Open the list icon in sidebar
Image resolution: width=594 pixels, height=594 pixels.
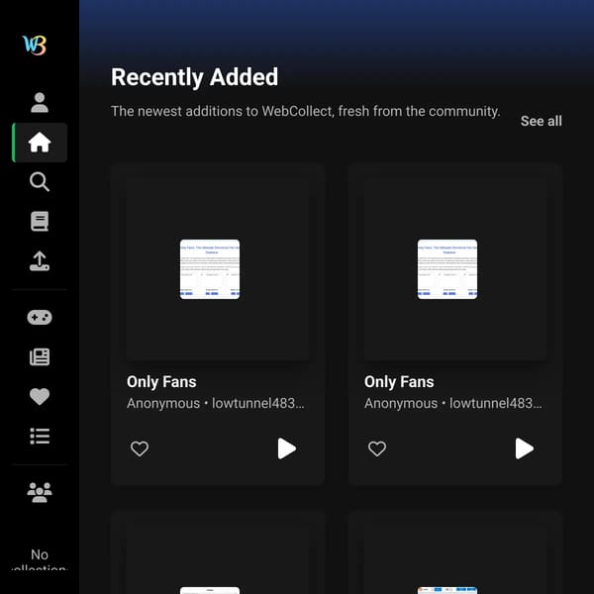pos(40,436)
